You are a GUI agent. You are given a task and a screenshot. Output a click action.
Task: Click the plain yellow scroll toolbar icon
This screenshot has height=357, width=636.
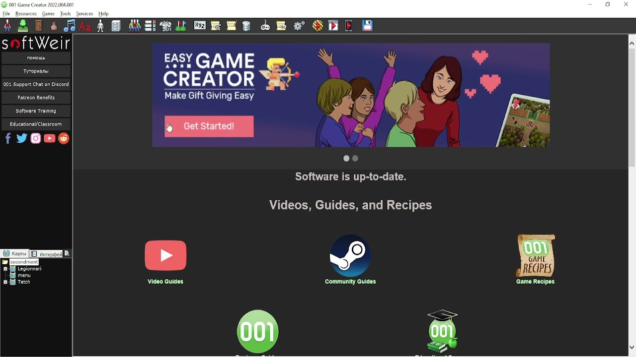pos(232,26)
